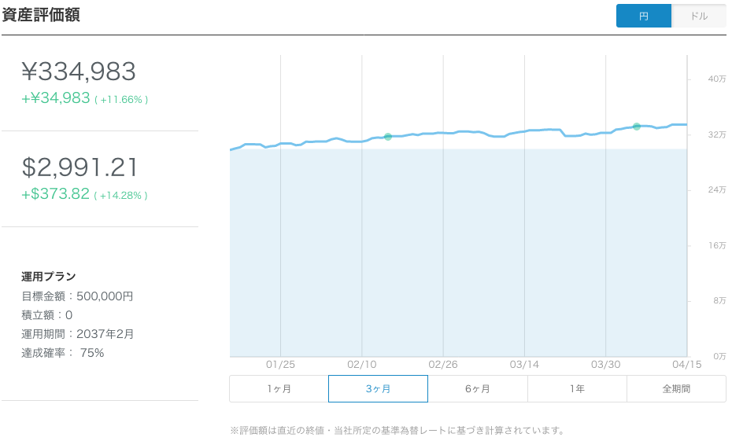Select the 3ヶ月 period tab
The width and height of the screenshot is (732, 441).
378,388
